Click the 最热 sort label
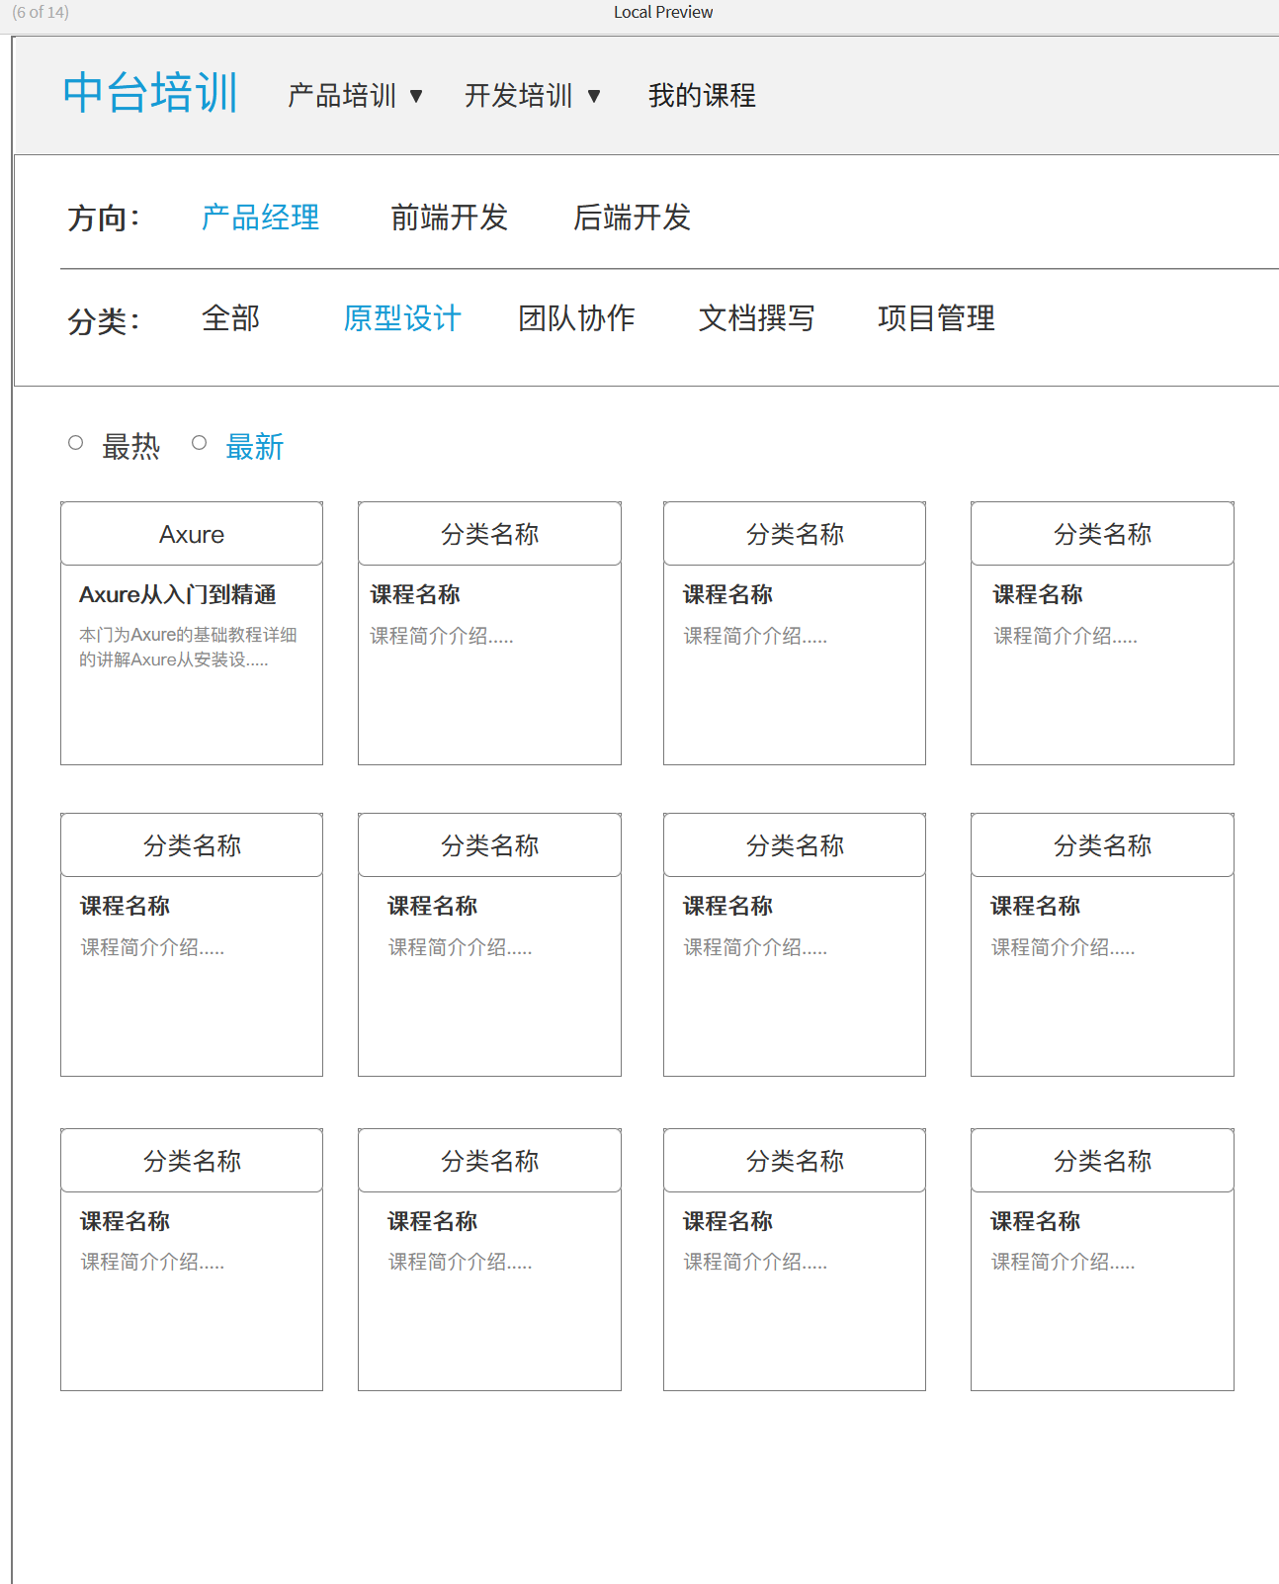The width and height of the screenshot is (1279, 1584). coord(131,447)
